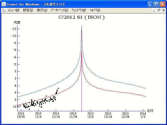Click the x-axis date 2013 10/25
This screenshot has width=167, height=125.
(21, 115)
